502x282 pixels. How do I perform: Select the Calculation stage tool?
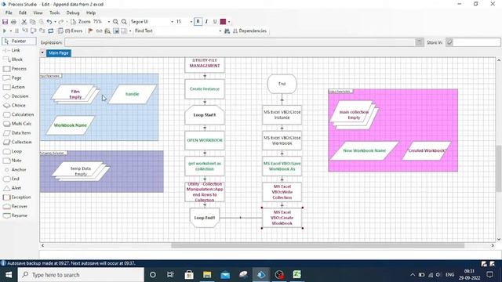tap(19, 114)
